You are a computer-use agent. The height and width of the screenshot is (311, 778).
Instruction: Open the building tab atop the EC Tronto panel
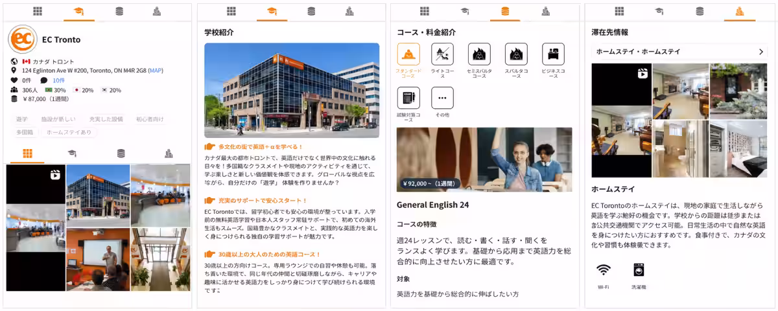click(x=156, y=11)
